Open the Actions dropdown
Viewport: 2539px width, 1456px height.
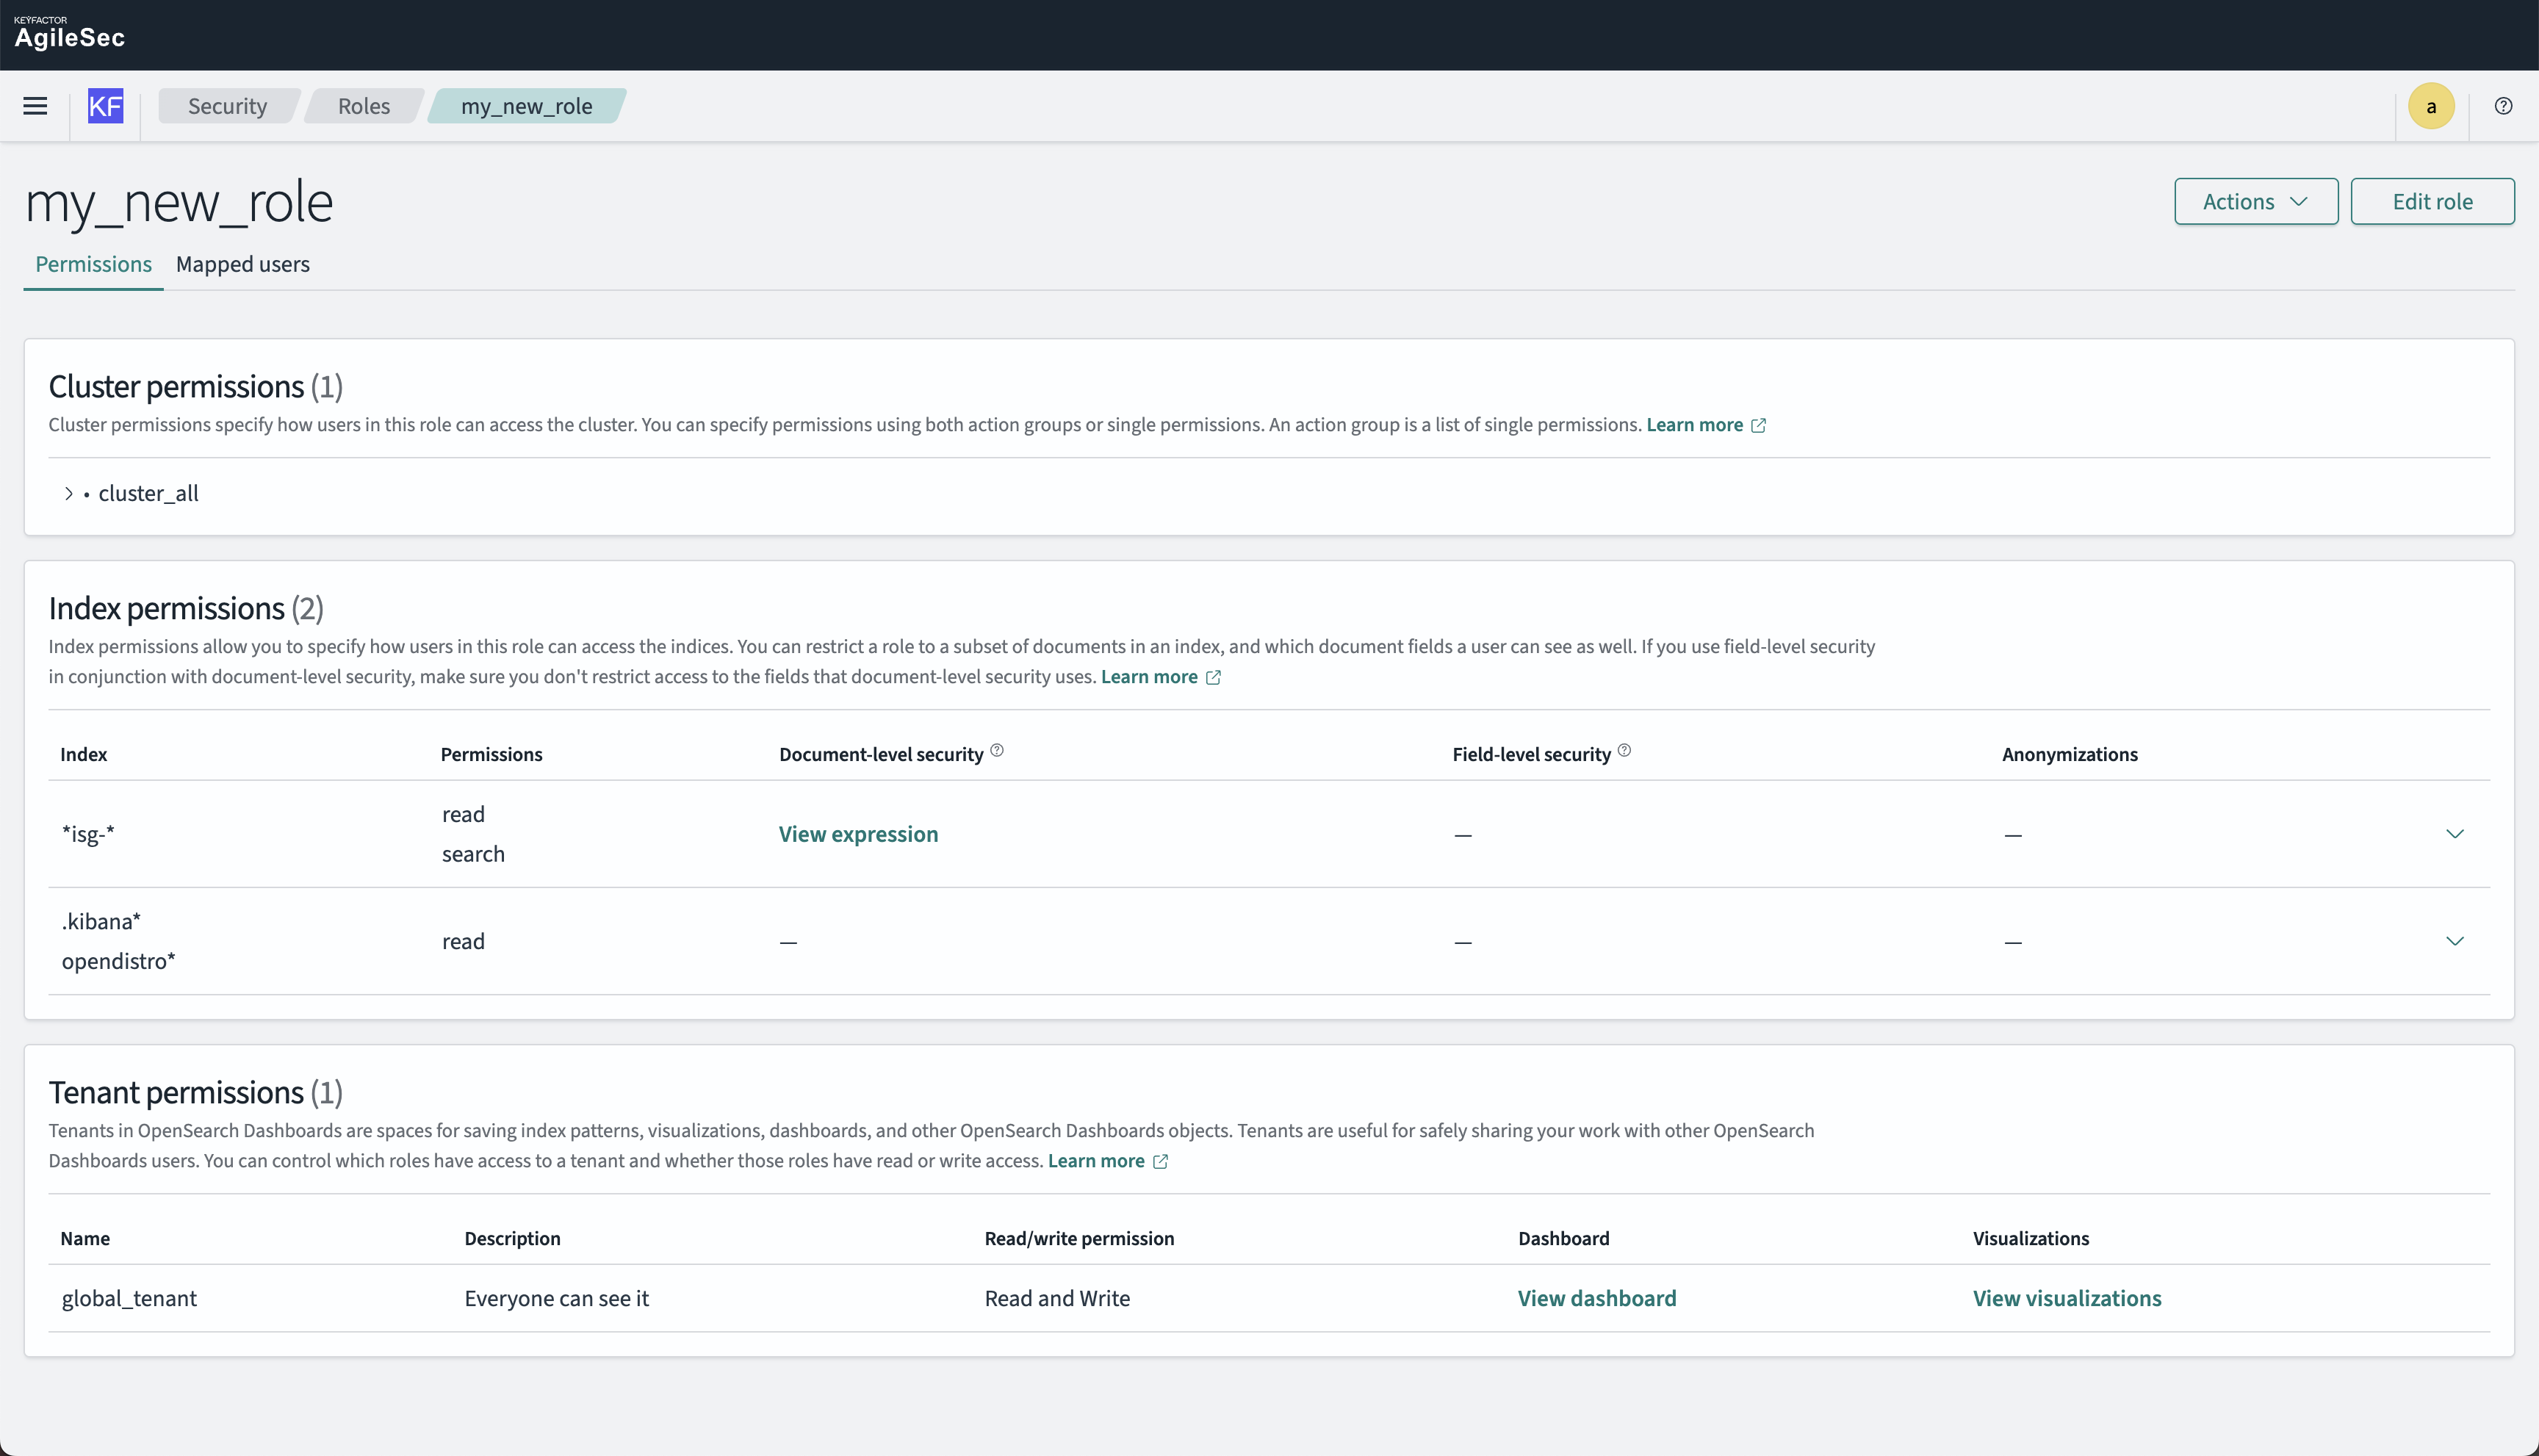(x=2255, y=202)
